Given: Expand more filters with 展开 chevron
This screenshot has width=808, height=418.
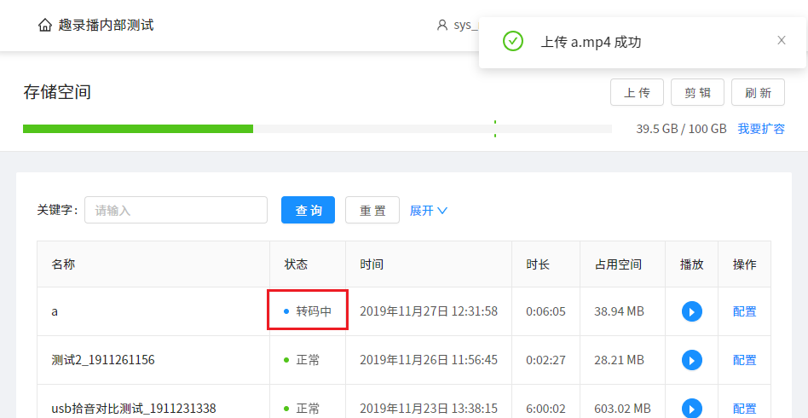Looking at the screenshot, I should (x=428, y=211).
